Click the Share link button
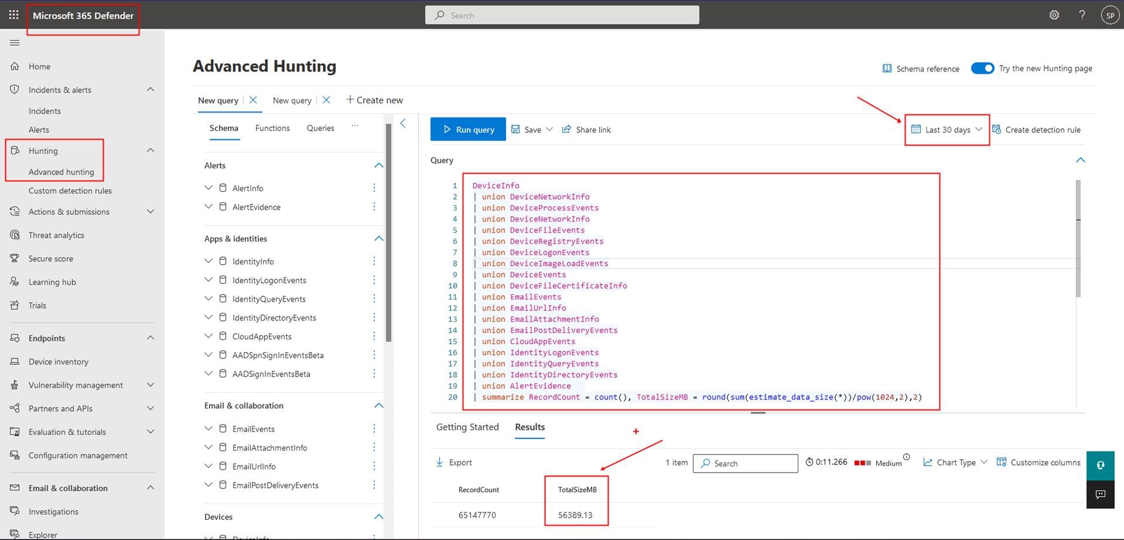Viewport: 1124px width, 540px height. [x=586, y=129]
